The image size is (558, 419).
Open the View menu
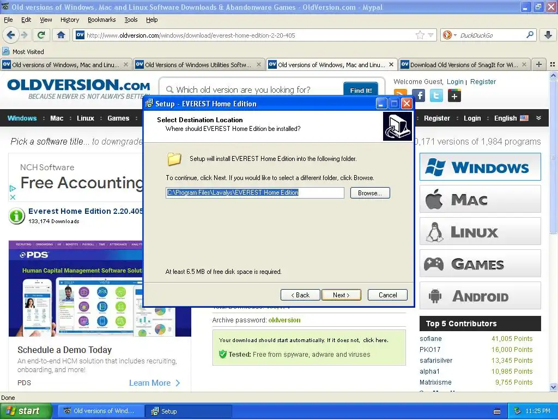[x=46, y=20]
